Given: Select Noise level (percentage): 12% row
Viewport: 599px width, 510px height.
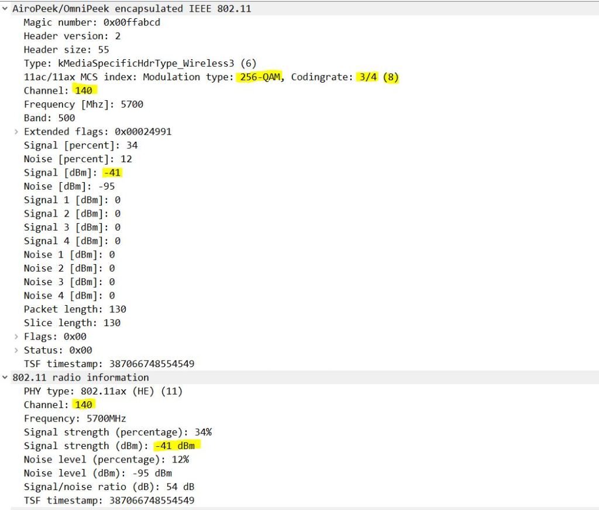Looking at the screenshot, I should (106, 460).
